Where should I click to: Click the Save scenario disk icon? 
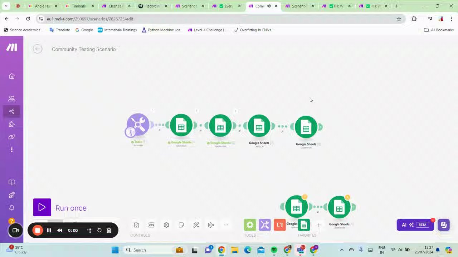coord(136,225)
